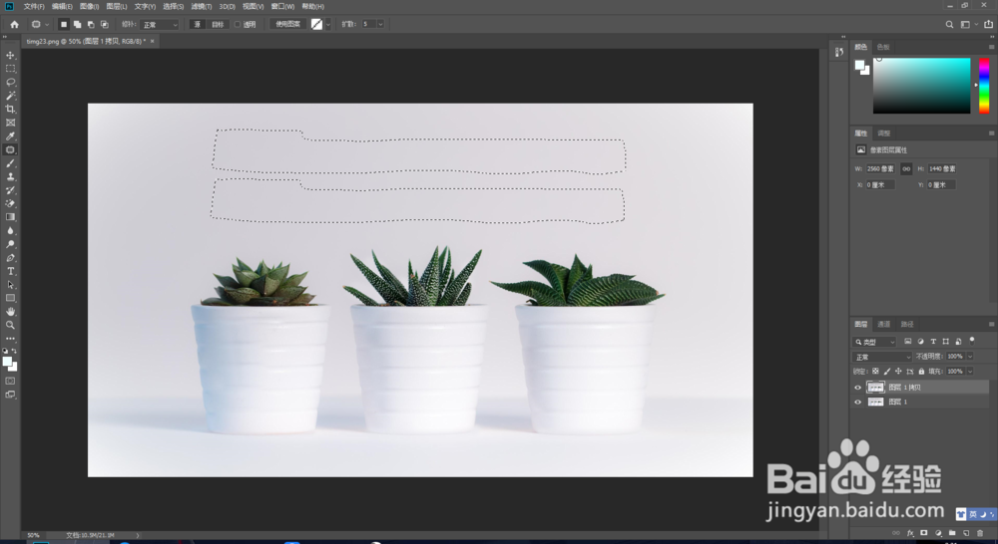Set New Selection mode
The image size is (998, 544).
[63, 24]
